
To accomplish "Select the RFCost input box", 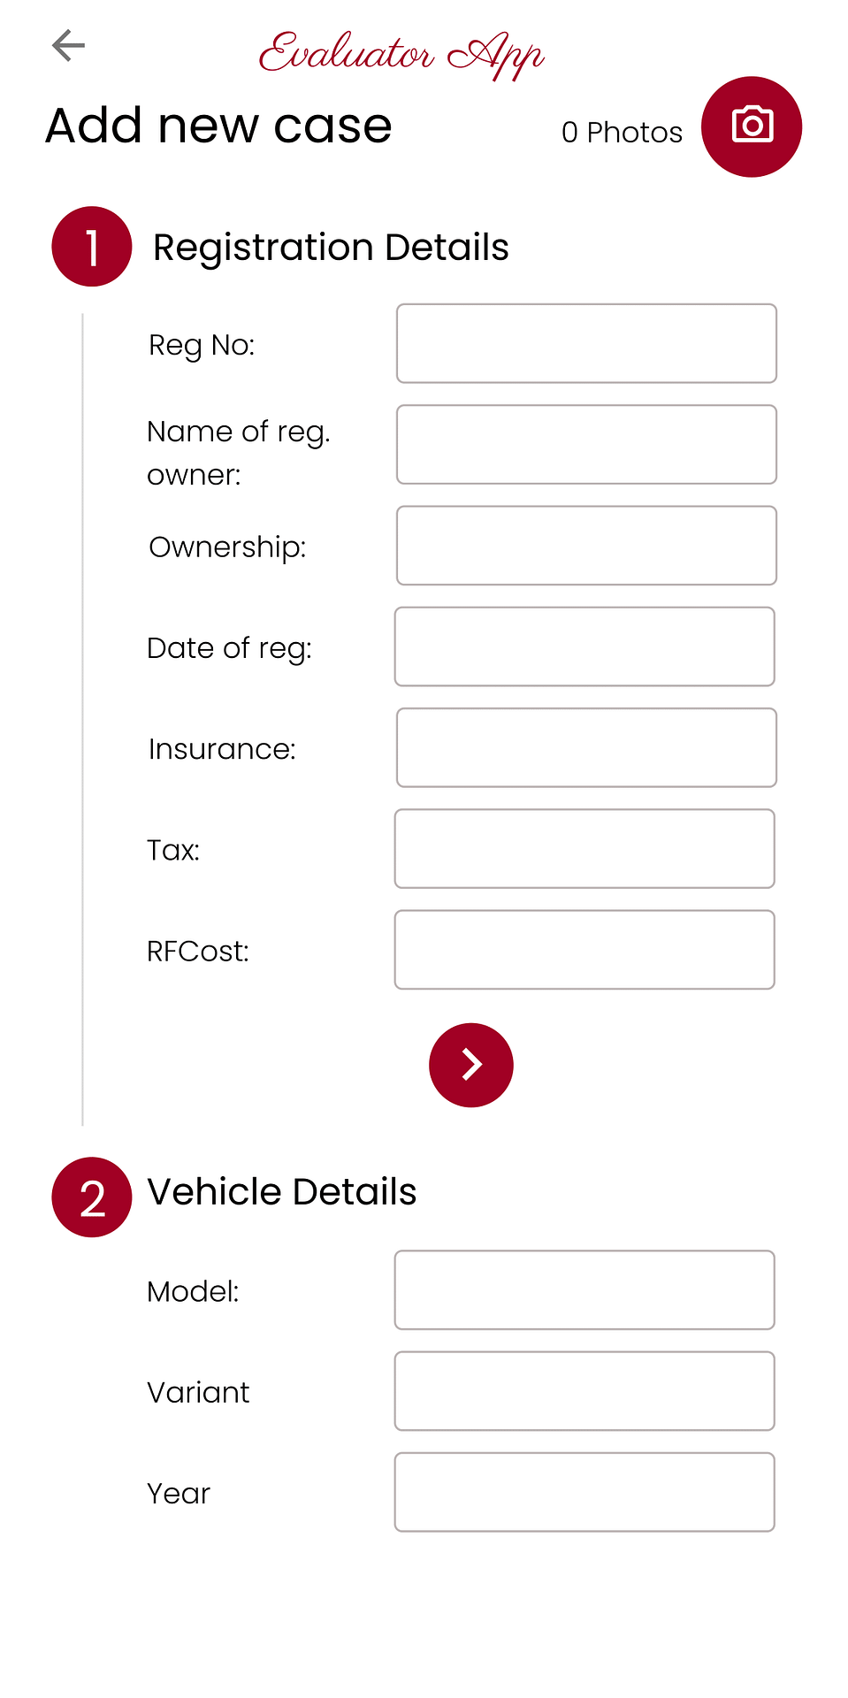I will coord(584,950).
